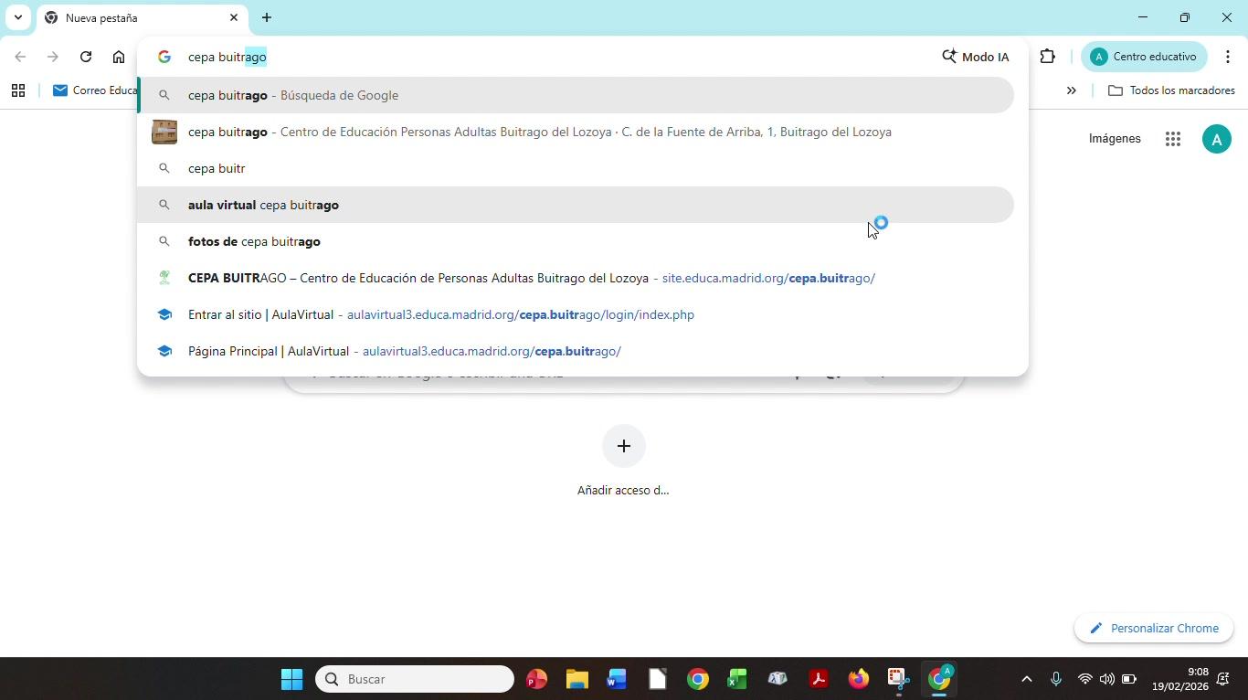
Task: Open the Windows Start menu
Action: click(292, 679)
